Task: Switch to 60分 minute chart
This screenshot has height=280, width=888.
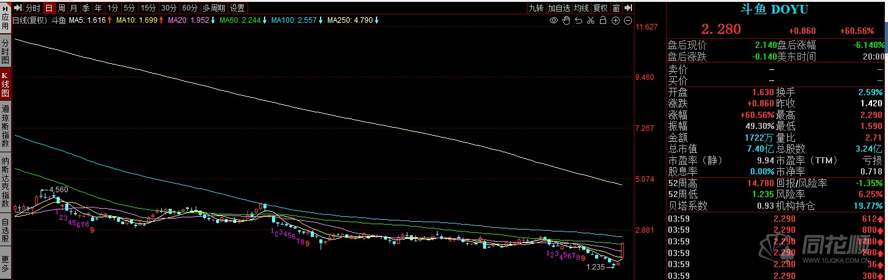Action: point(190,8)
